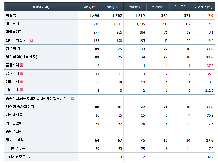Expand the 기타비용 row plus icon
218x163 pixels.
pos(22,90)
